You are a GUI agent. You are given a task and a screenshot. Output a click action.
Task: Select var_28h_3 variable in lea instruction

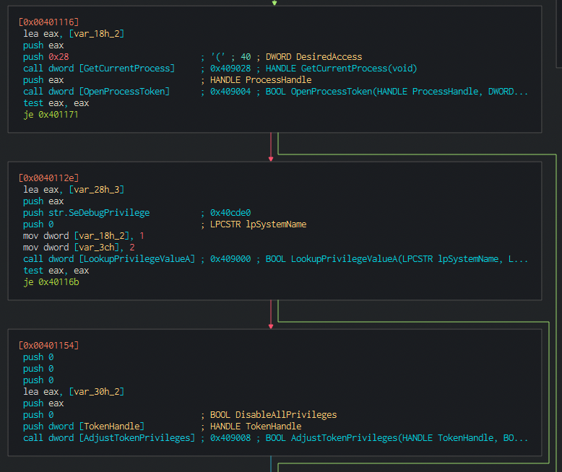97,189
